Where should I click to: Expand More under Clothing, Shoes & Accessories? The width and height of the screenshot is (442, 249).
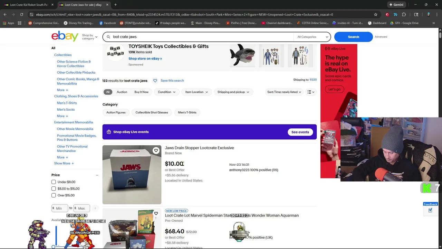pos(63,116)
